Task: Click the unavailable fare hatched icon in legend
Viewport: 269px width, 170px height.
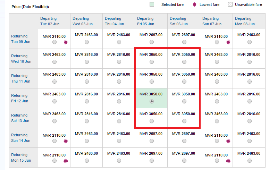Action: click(230, 5)
